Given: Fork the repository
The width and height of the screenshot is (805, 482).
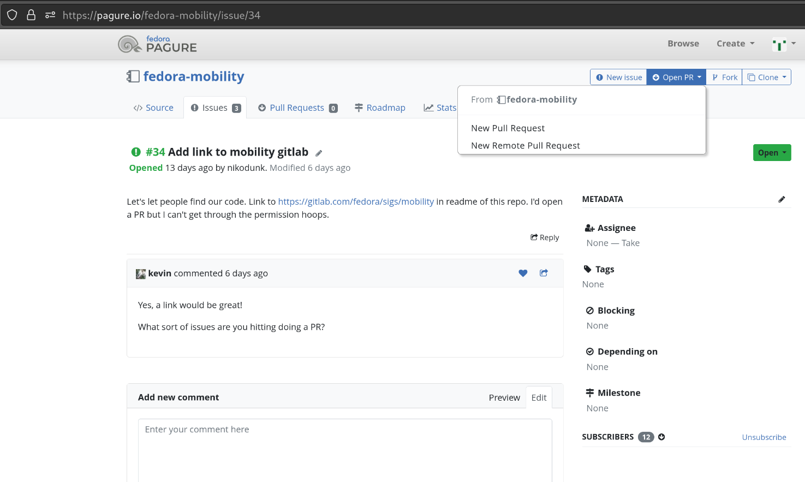Looking at the screenshot, I should pyautogui.click(x=724, y=77).
